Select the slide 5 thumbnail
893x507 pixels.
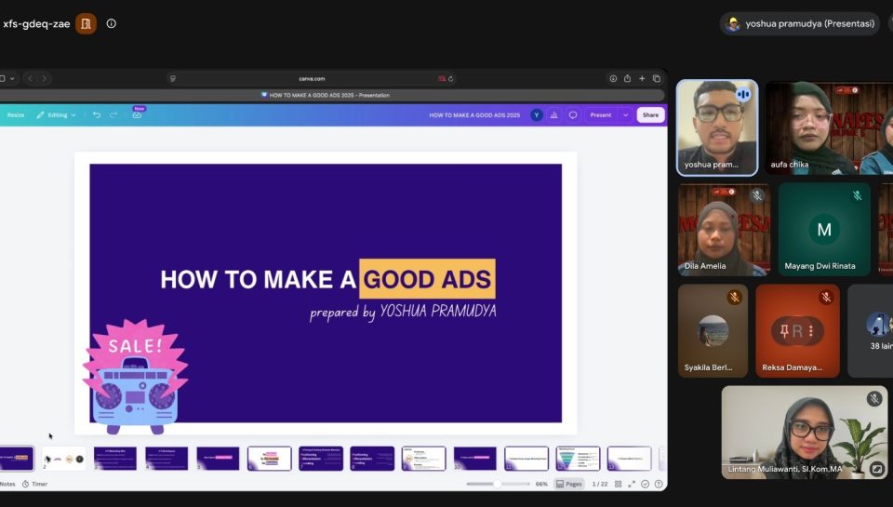(218, 459)
